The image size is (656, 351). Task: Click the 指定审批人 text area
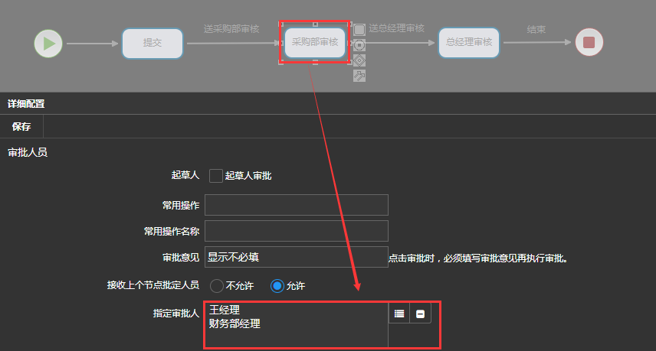(x=296, y=325)
